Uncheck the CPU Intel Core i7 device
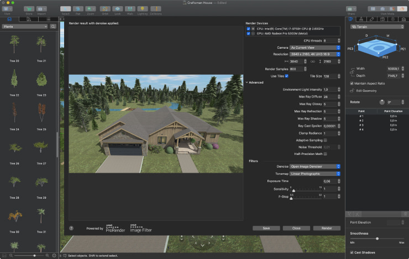 pyautogui.click(x=248, y=29)
